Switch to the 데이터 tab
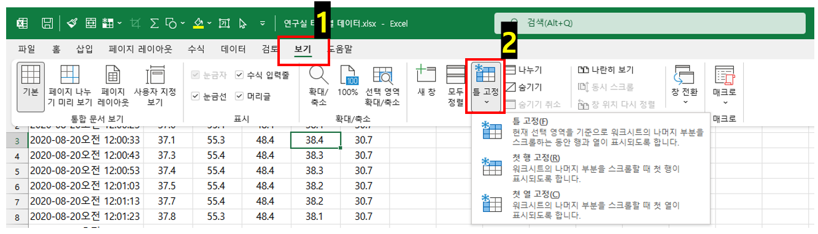Image resolution: width=818 pixels, height=234 pixels. point(233,48)
